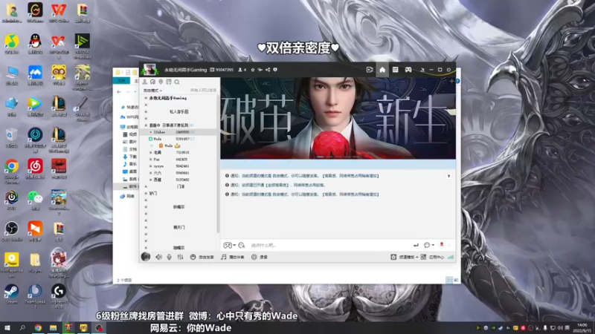Open the audio mixer sliders icon

[180, 257]
